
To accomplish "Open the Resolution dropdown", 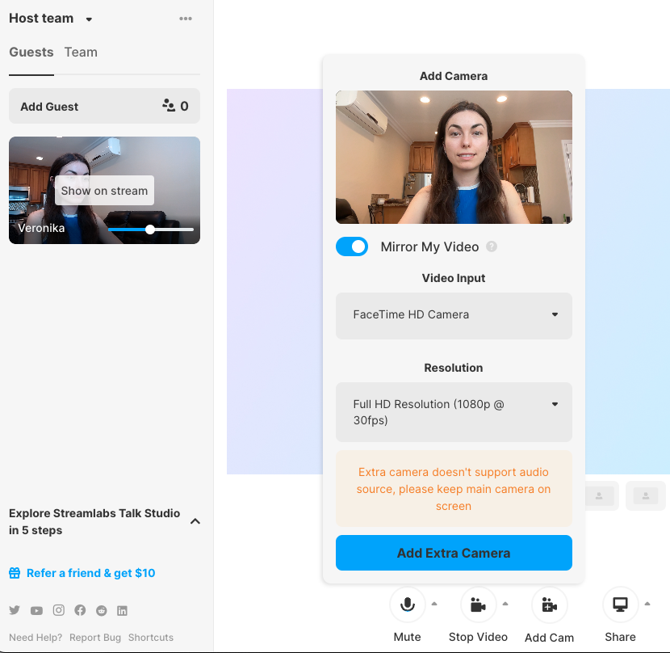I will coord(454,412).
